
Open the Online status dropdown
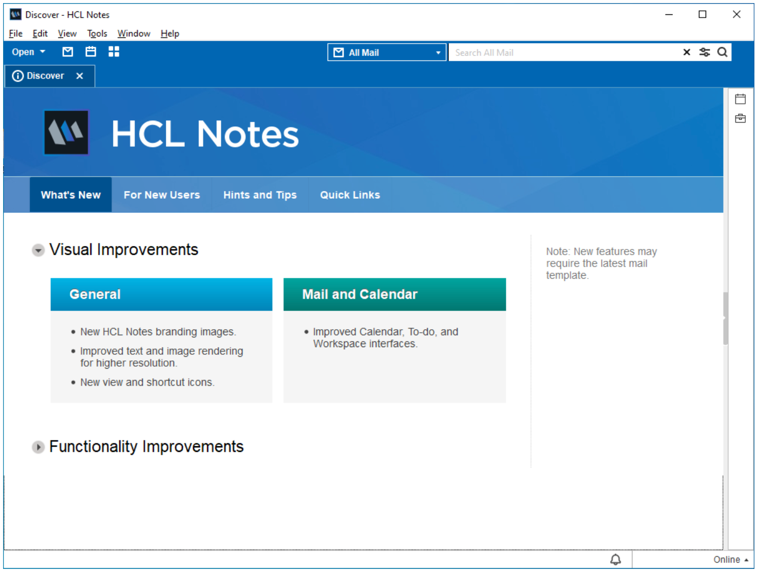730,560
